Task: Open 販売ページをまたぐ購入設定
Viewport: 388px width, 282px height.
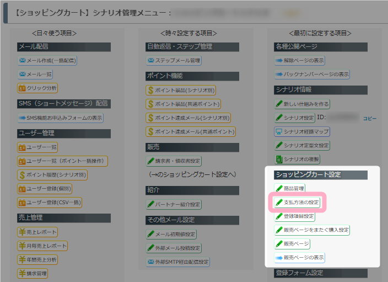Action: coord(312,230)
